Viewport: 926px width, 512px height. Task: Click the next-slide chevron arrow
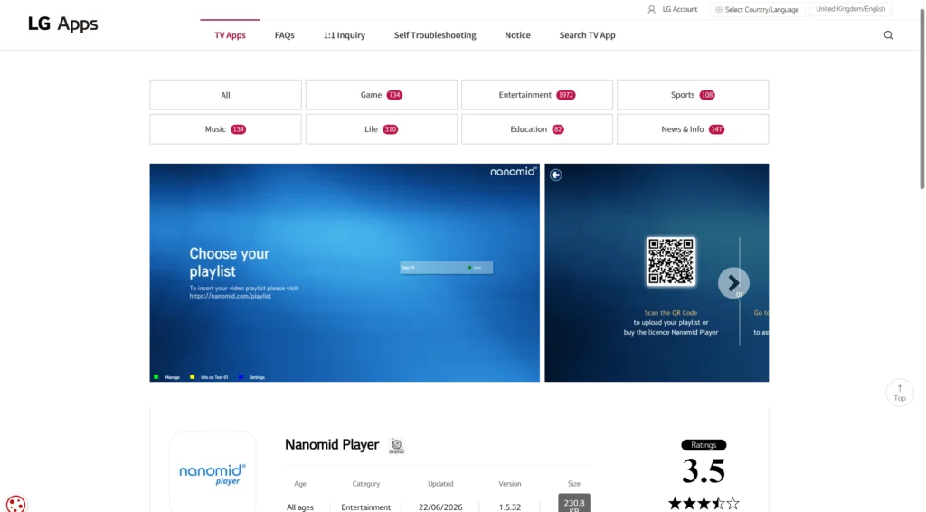coord(733,283)
